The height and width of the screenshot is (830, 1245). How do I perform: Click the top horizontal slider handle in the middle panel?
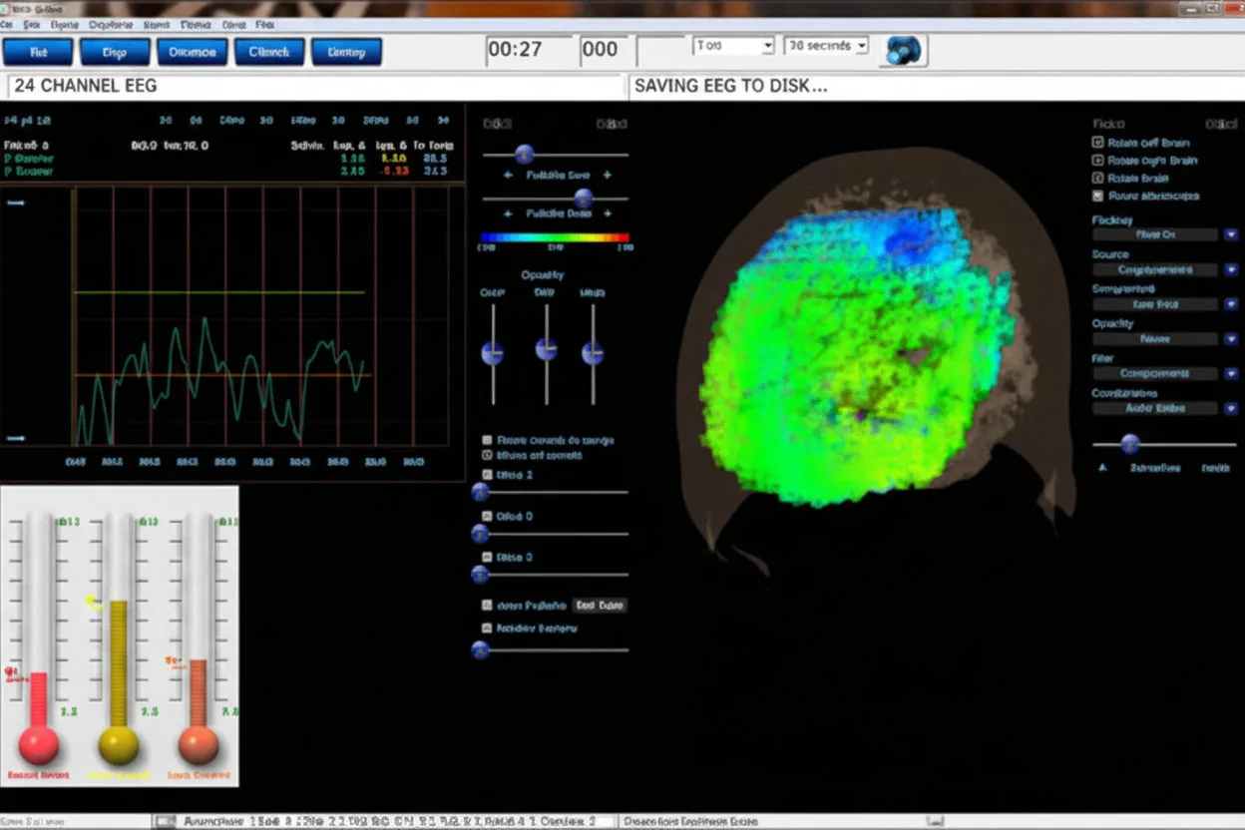(524, 154)
